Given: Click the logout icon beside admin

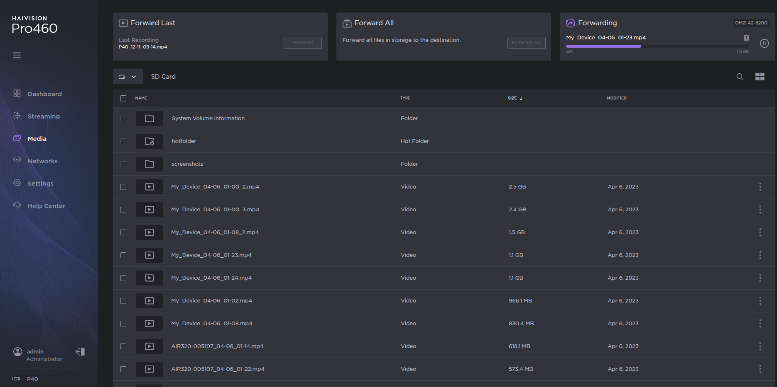Looking at the screenshot, I should click(x=80, y=352).
